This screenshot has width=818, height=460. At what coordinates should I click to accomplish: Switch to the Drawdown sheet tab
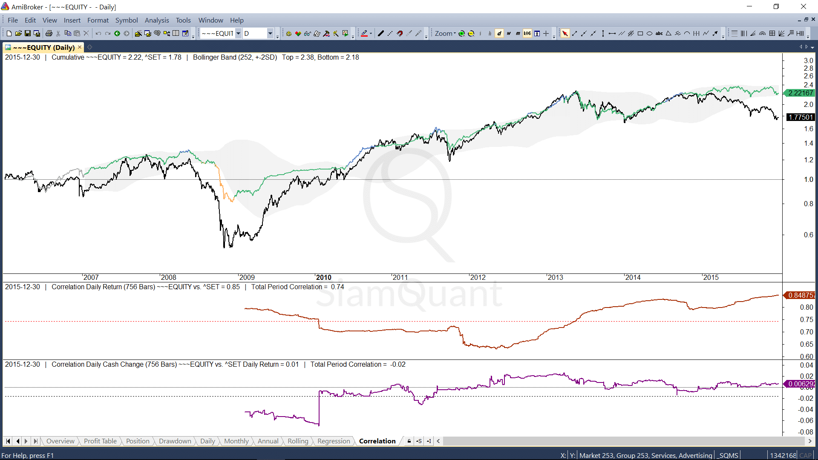click(175, 441)
